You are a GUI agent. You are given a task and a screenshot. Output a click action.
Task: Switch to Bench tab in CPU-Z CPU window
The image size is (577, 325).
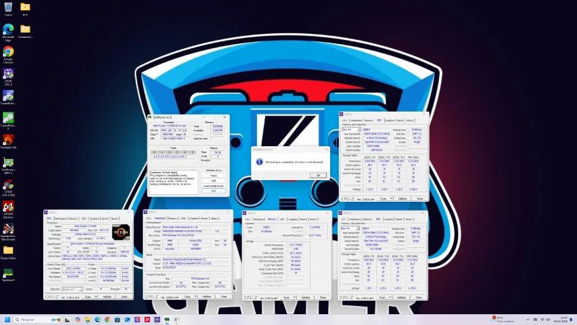(106, 219)
